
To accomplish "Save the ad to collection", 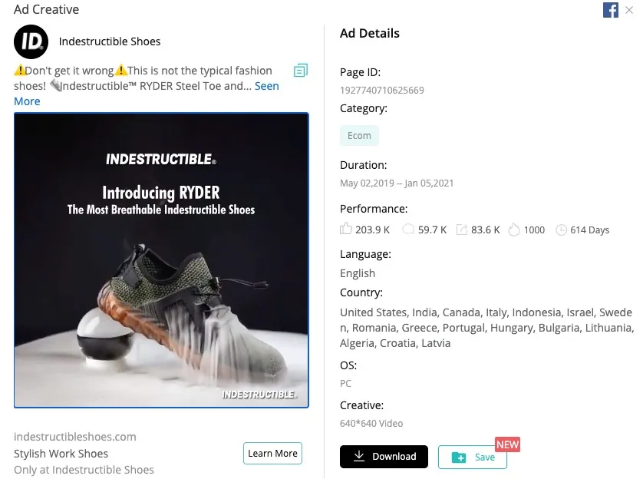I will [x=472, y=458].
